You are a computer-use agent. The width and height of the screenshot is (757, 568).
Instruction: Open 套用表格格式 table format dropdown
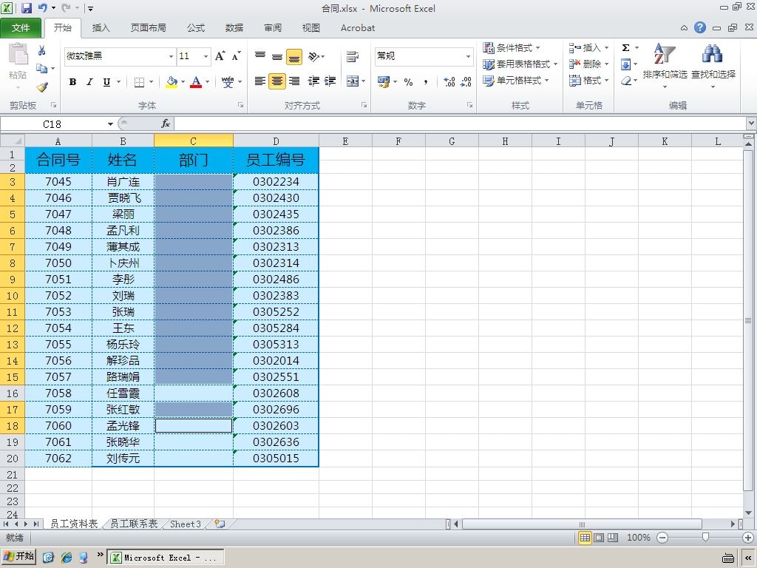tap(520, 64)
